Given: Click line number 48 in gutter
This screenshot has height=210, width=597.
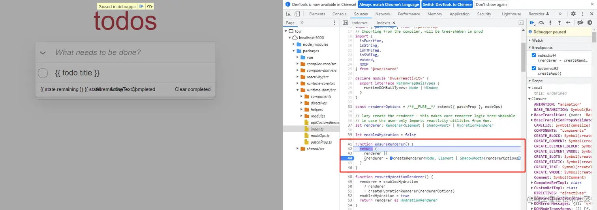Looking at the screenshot, I should click(x=349, y=177).
